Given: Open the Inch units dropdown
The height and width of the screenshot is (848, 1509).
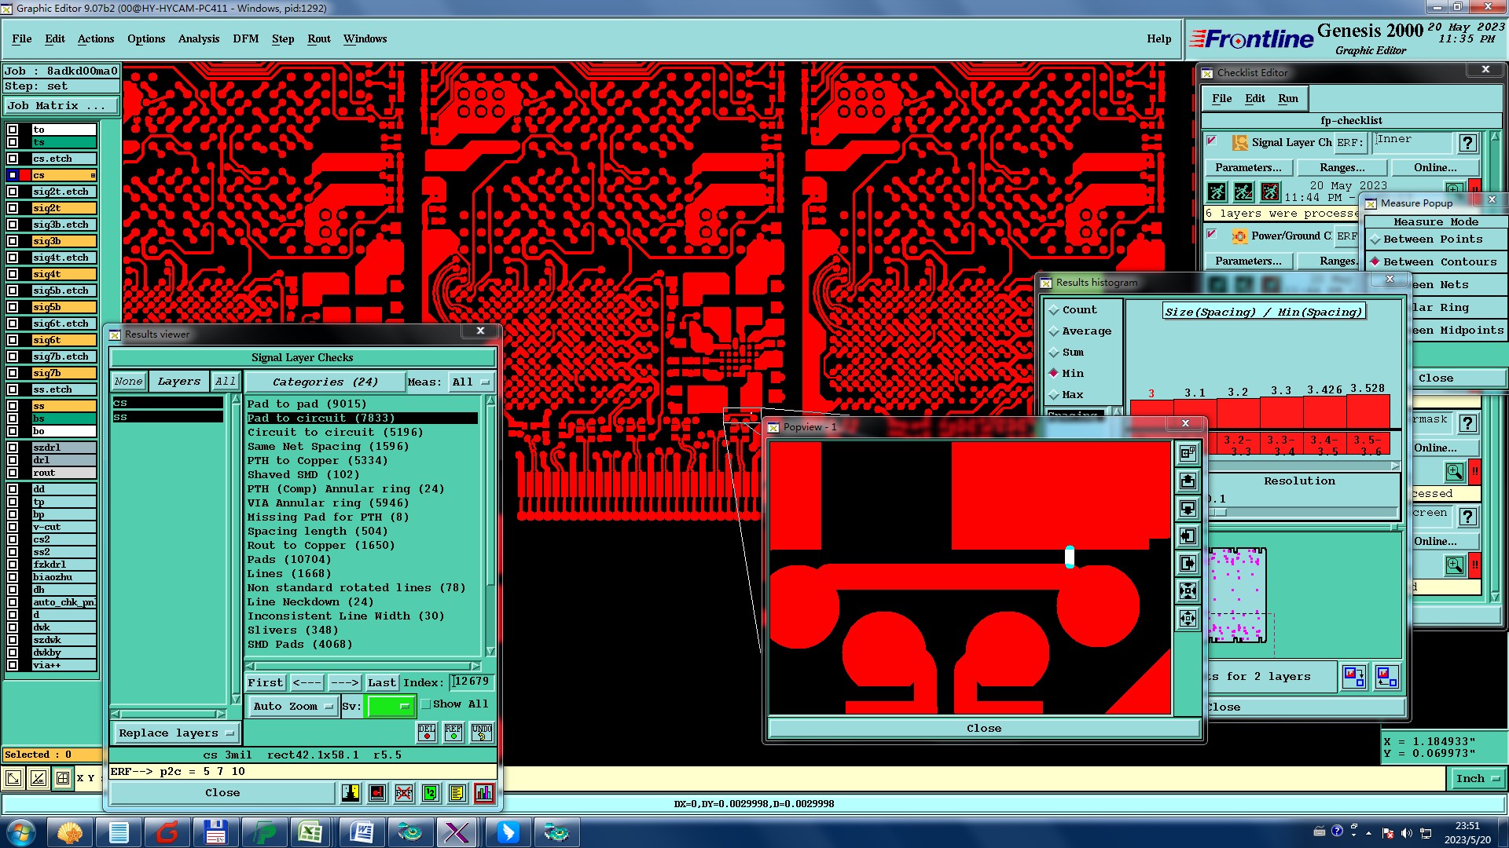Looking at the screenshot, I should (x=1478, y=778).
